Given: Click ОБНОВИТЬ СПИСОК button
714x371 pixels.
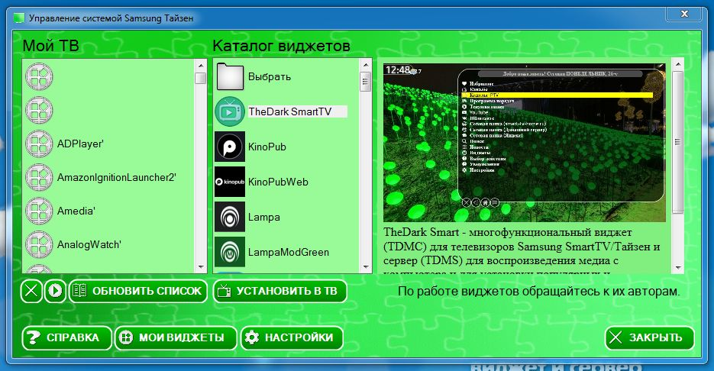Looking at the screenshot, I should click(x=138, y=291).
